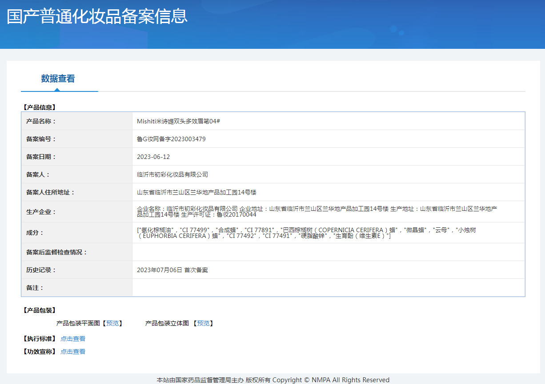Click the 历史记录 row label

tap(41, 270)
